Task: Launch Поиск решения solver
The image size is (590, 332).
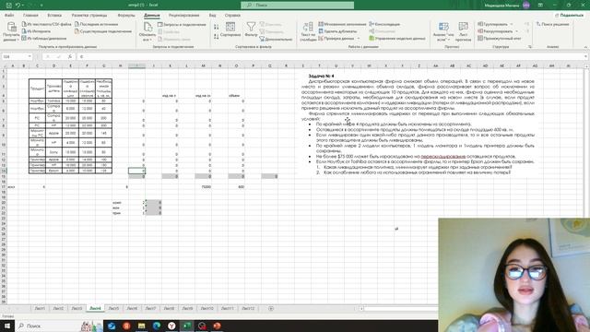Action: (x=553, y=24)
